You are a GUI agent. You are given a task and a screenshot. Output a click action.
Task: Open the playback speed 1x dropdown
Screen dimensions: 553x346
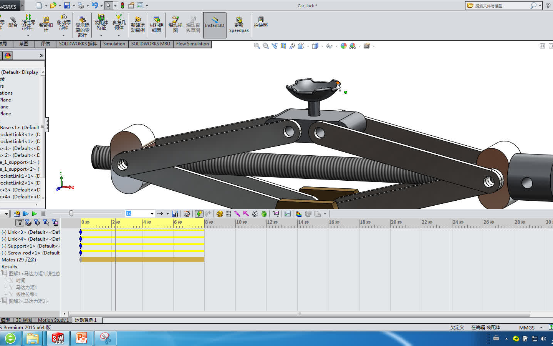click(152, 214)
